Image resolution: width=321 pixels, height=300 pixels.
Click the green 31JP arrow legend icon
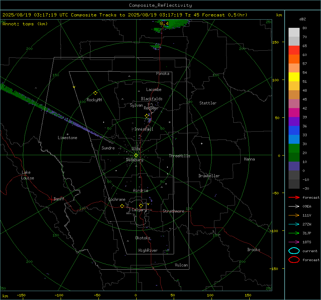(294, 233)
